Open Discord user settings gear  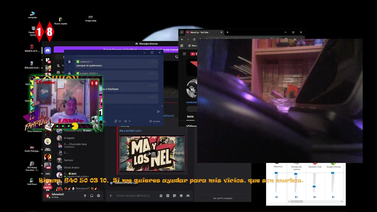pyautogui.click(x=98, y=196)
